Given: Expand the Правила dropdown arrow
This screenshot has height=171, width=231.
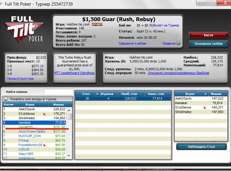Looking at the screenshot, I should [x=179, y=43].
